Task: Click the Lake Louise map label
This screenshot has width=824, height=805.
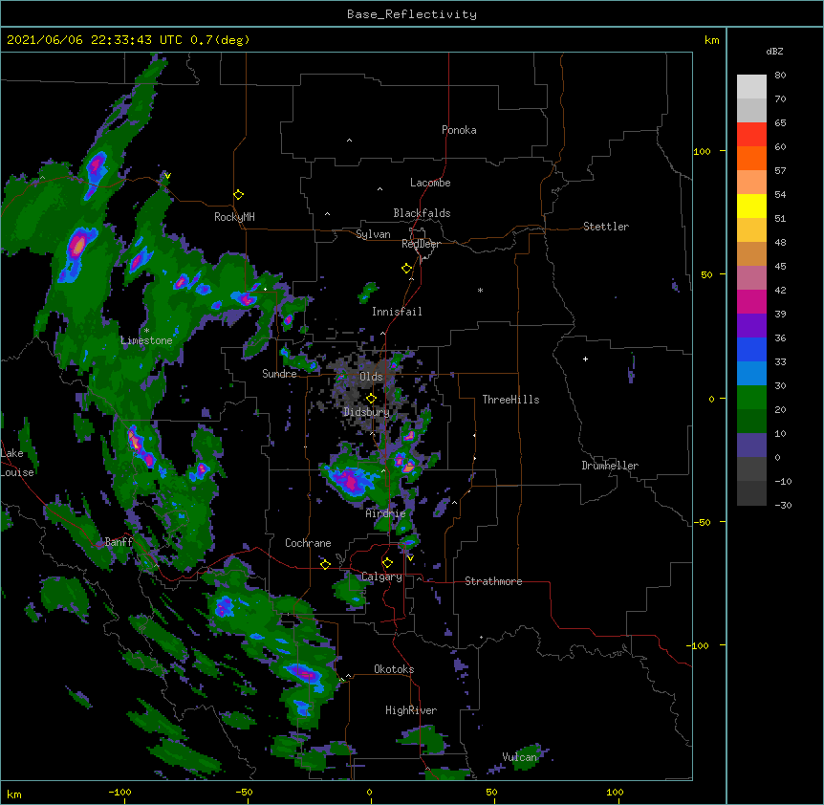Action: tap(17, 463)
